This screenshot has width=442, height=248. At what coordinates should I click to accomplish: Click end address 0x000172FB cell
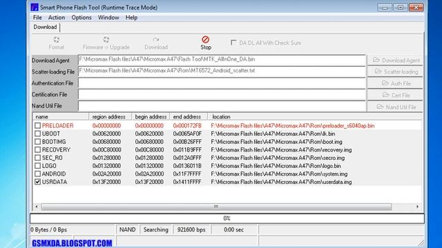click(x=187, y=125)
